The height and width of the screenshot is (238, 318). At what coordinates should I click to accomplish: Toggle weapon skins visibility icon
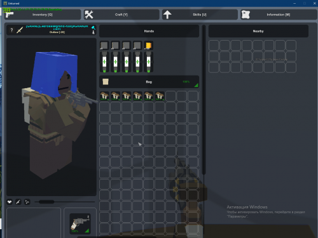pyautogui.click(x=18, y=202)
